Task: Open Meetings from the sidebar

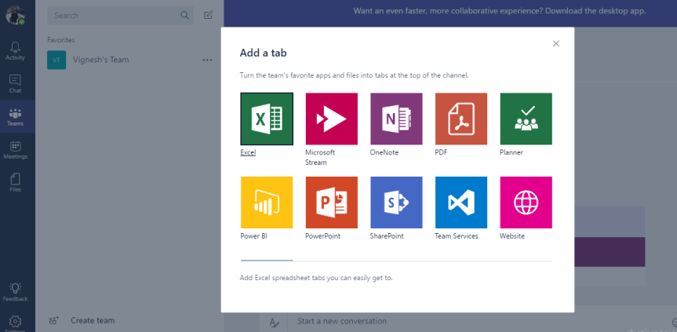Action: (x=16, y=149)
